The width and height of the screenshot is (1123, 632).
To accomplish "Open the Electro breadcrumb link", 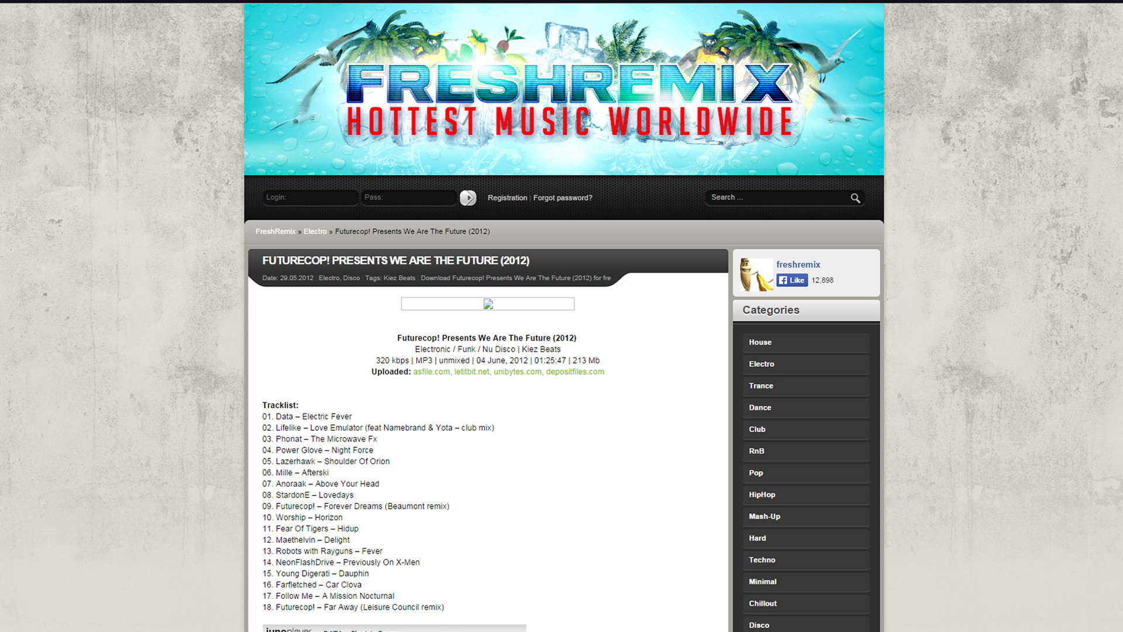I will tap(315, 232).
